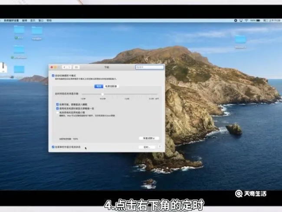This screenshot has width=282, height=212.
Task: Click the forward arrow in Energy Saver toolbar
Action: 69,67
